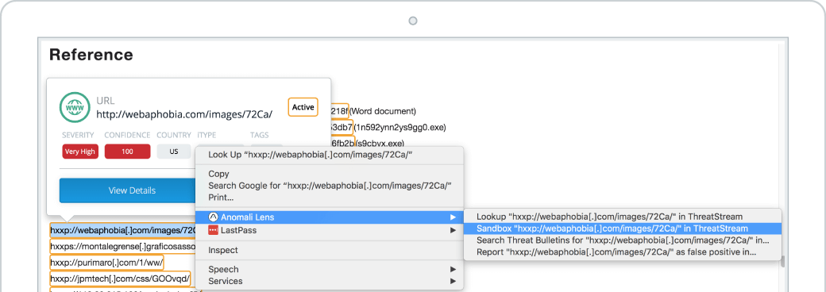Open the Services menu entry
Viewport: 826px width, 292px height.
(x=330, y=281)
